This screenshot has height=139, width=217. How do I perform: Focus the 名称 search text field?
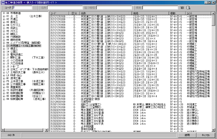pos(65,8)
